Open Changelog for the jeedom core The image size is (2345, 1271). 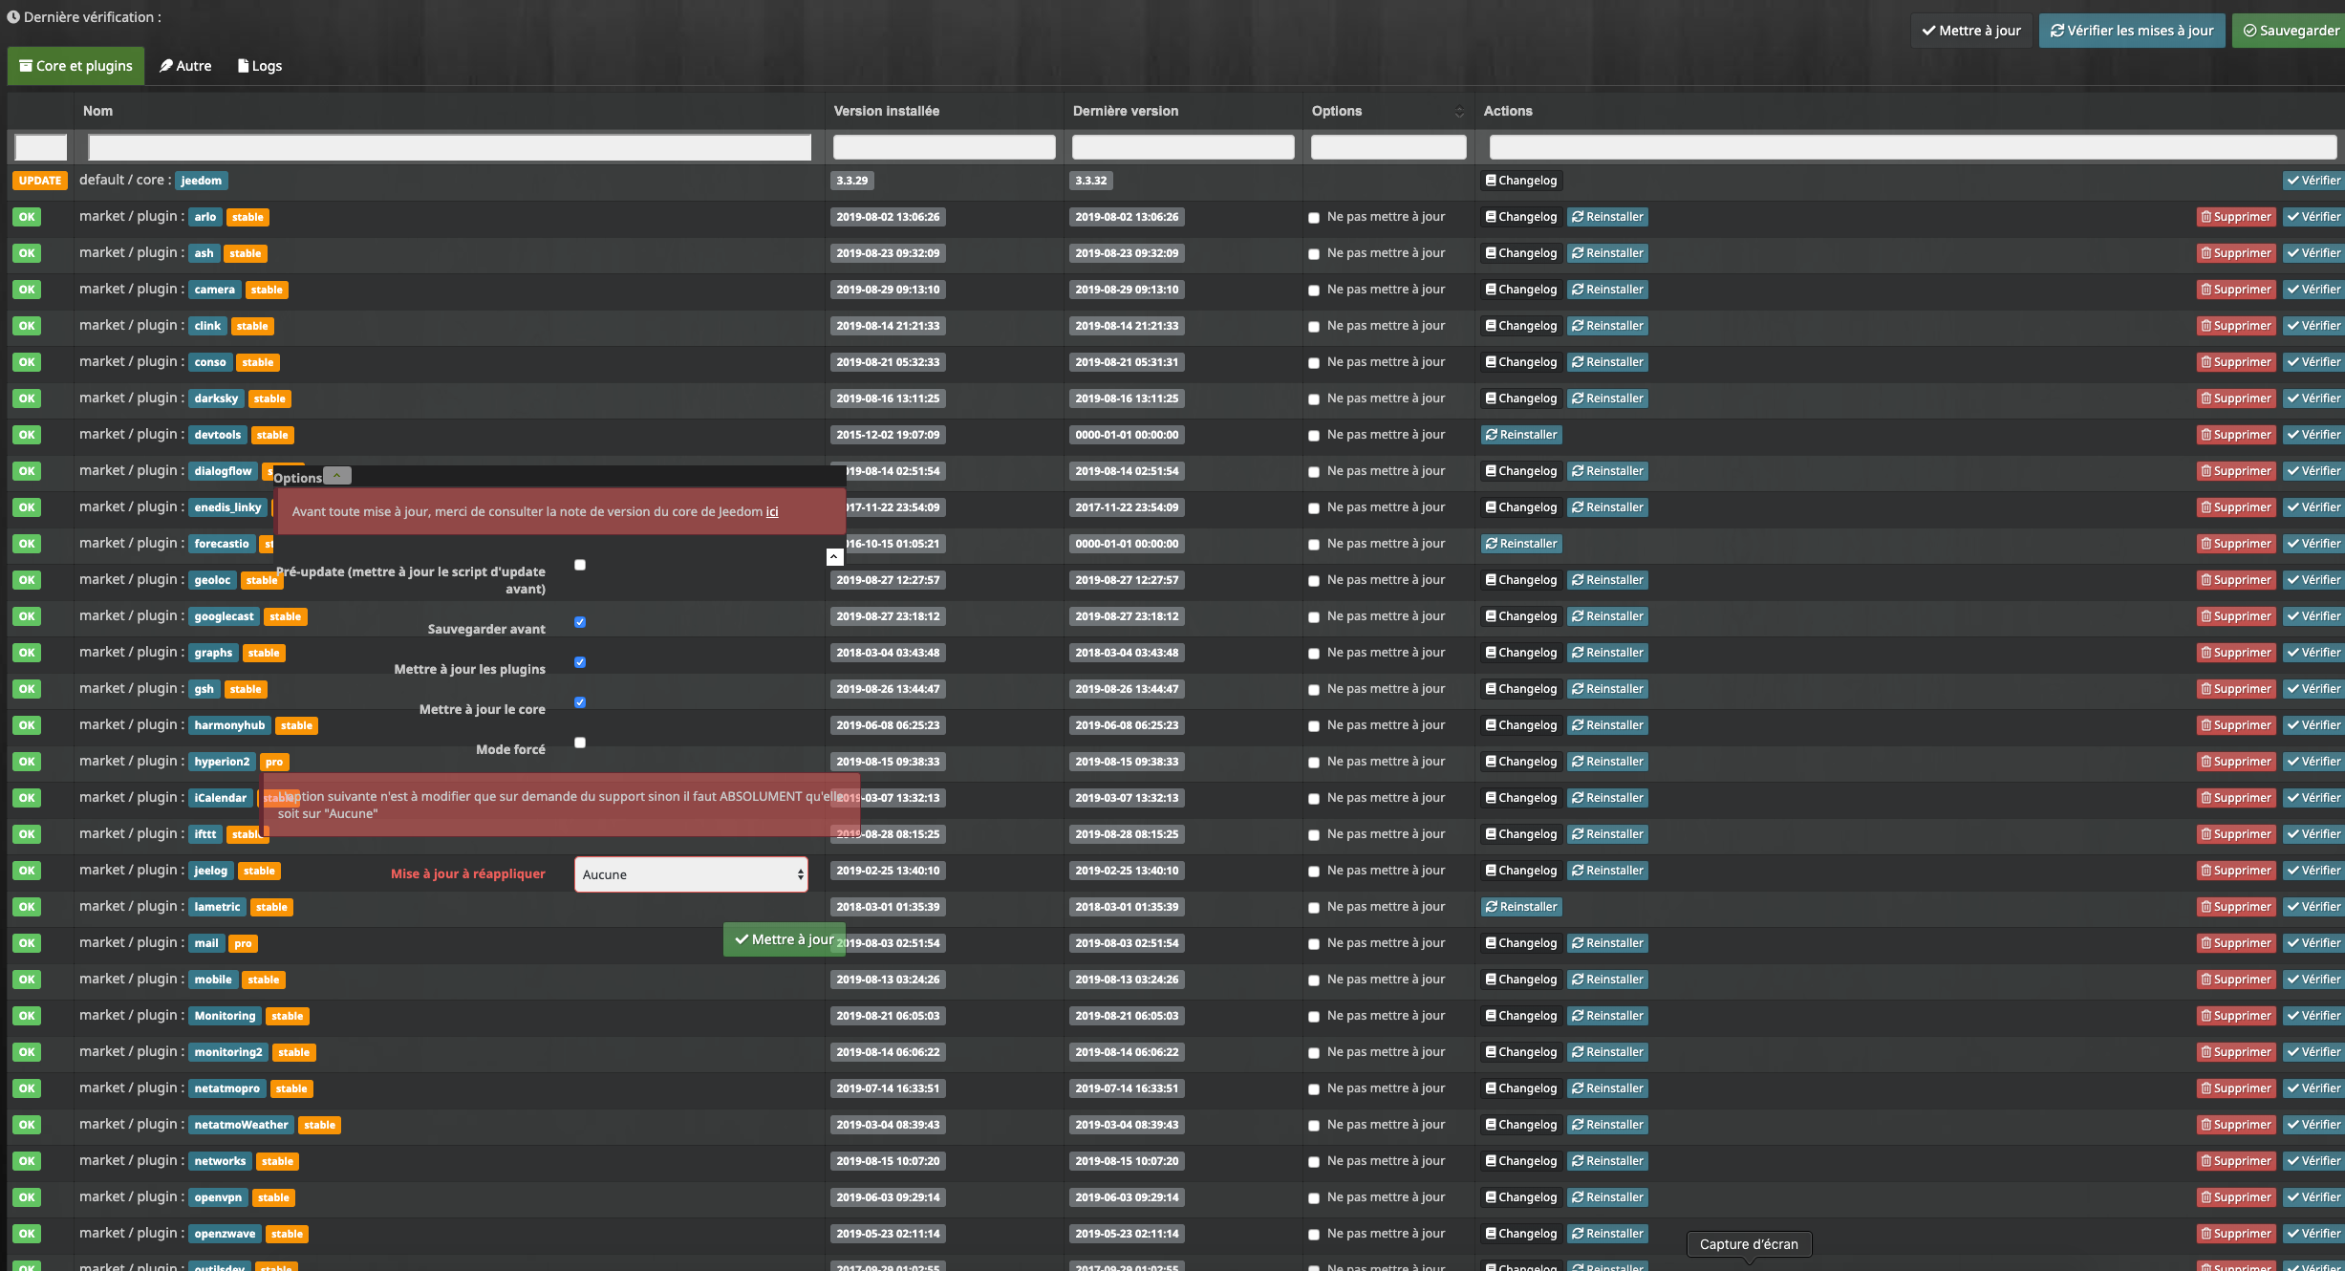[x=1521, y=181]
